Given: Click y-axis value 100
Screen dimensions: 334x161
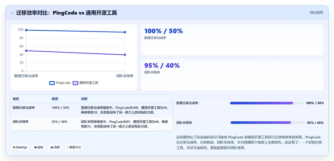Looking at the screenshot, I should pyautogui.click(x=21, y=30).
